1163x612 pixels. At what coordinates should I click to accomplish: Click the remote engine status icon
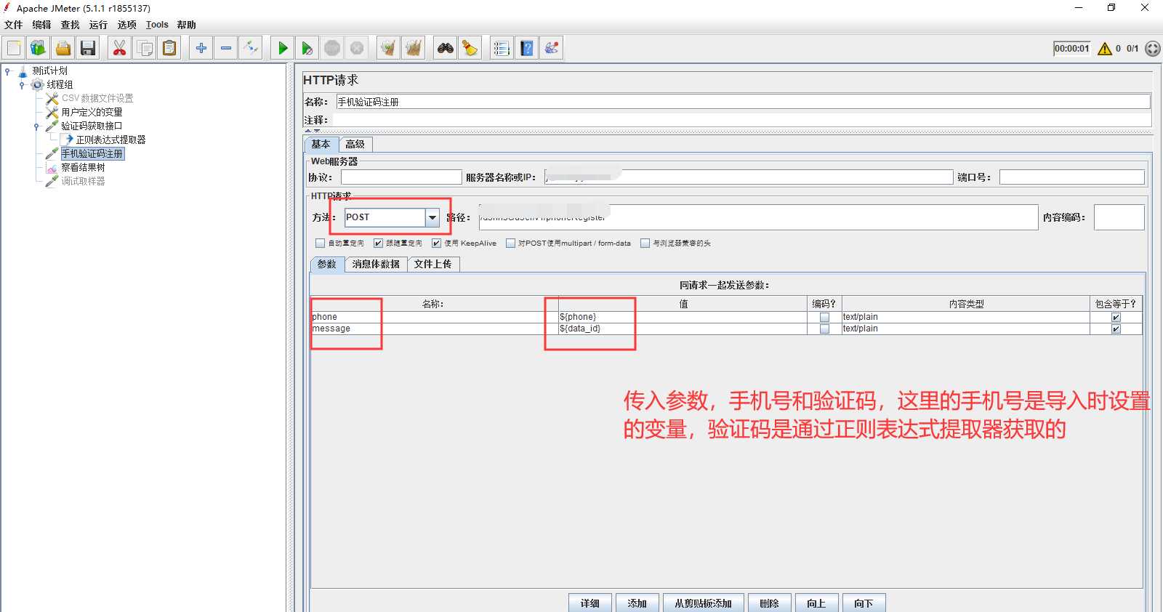click(x=1153, y=49)
